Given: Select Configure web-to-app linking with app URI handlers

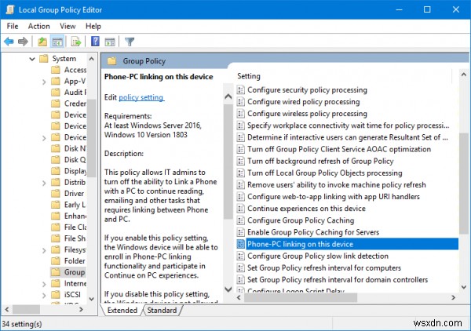Looking at the screenshot, I should point(334,197).
